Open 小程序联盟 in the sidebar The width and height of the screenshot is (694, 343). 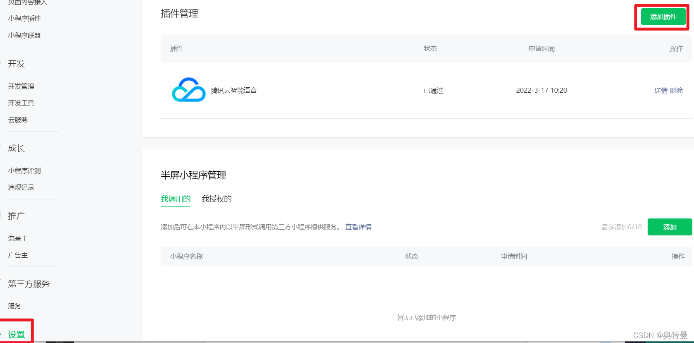[24, 35]
